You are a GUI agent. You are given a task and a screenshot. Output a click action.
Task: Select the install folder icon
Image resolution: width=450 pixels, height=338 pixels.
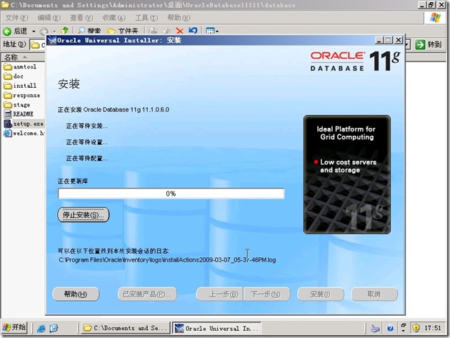point(8,86)
